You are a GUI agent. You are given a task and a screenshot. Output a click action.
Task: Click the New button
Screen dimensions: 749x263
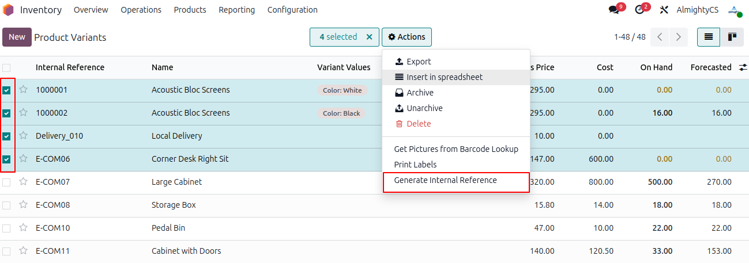(17, 37)
